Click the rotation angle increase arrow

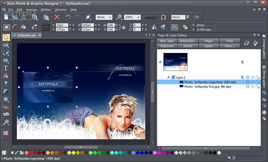pos(146,25)
